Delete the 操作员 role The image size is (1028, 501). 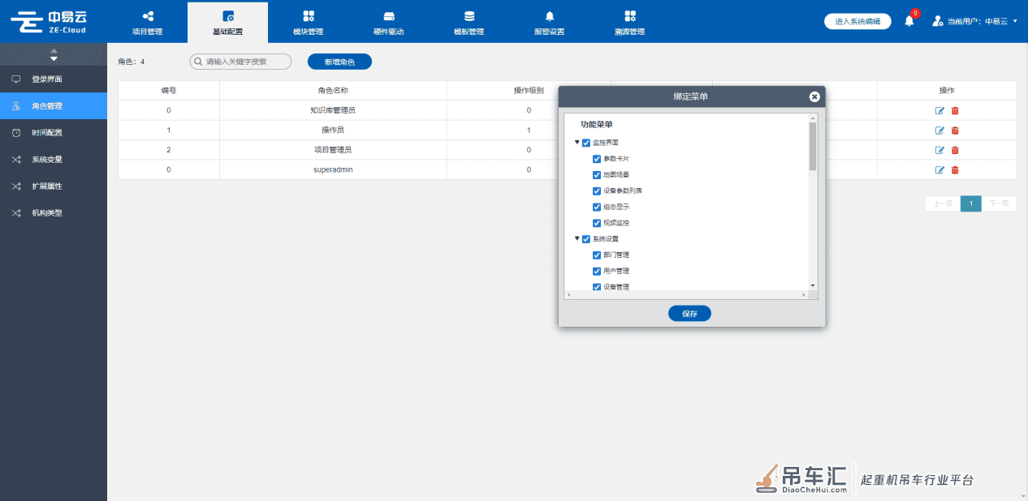(955, 130)
